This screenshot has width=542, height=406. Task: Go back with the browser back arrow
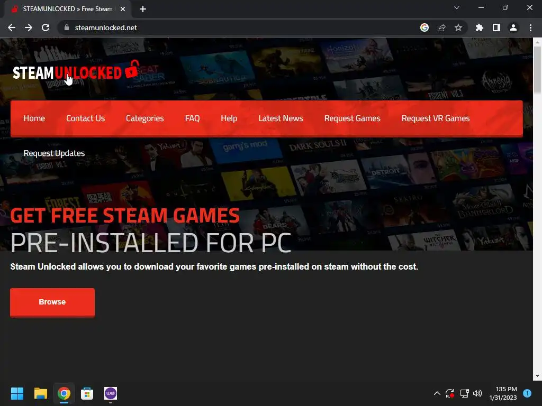click(12, 27)
